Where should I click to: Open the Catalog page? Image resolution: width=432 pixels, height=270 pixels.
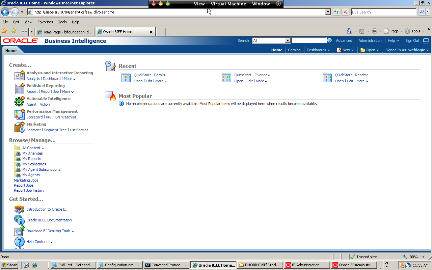294,50
